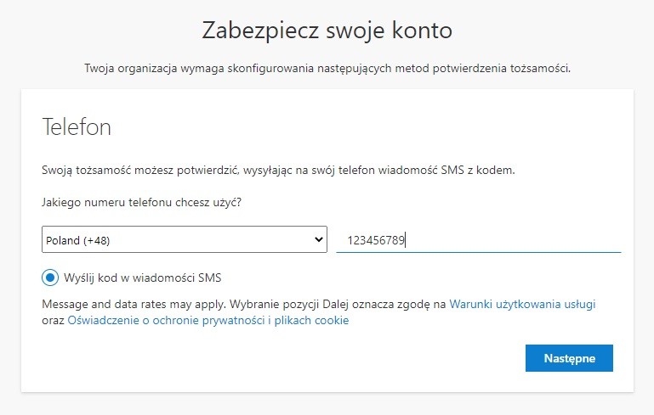Screen dimensions: 654x415
Task: Click the blue Następne button
Action: [x=569, y=358]
